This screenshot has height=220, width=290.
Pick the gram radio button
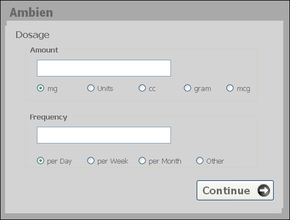[x=187, y=88]
